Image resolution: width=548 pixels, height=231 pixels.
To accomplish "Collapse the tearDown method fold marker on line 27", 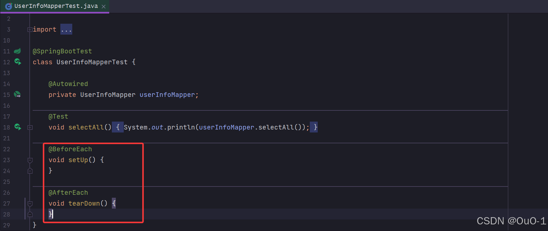I will 30,204.
